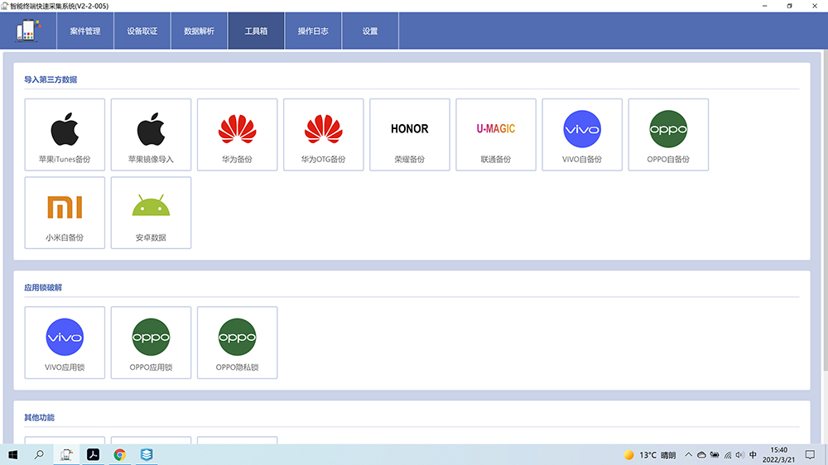Click forensic app icon in taskbar
Viewport: 828px width, 465px height.
click(66, 454)
